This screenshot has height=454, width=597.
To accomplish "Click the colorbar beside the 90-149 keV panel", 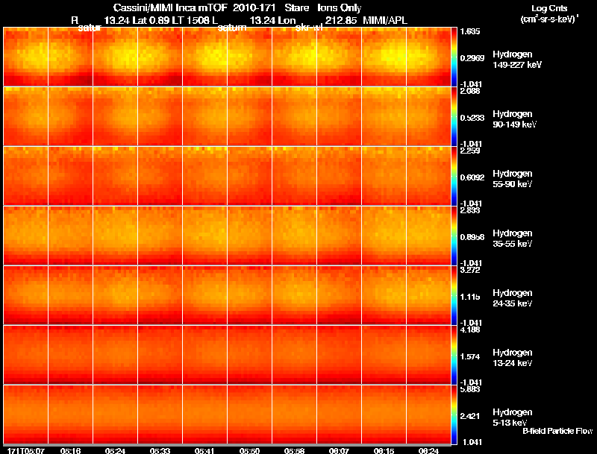I will [x=454, y=116].
